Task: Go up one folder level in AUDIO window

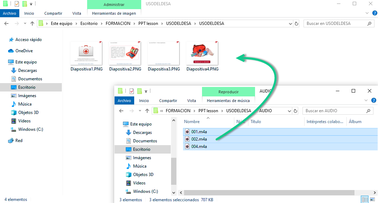Action: click(147, 111)
